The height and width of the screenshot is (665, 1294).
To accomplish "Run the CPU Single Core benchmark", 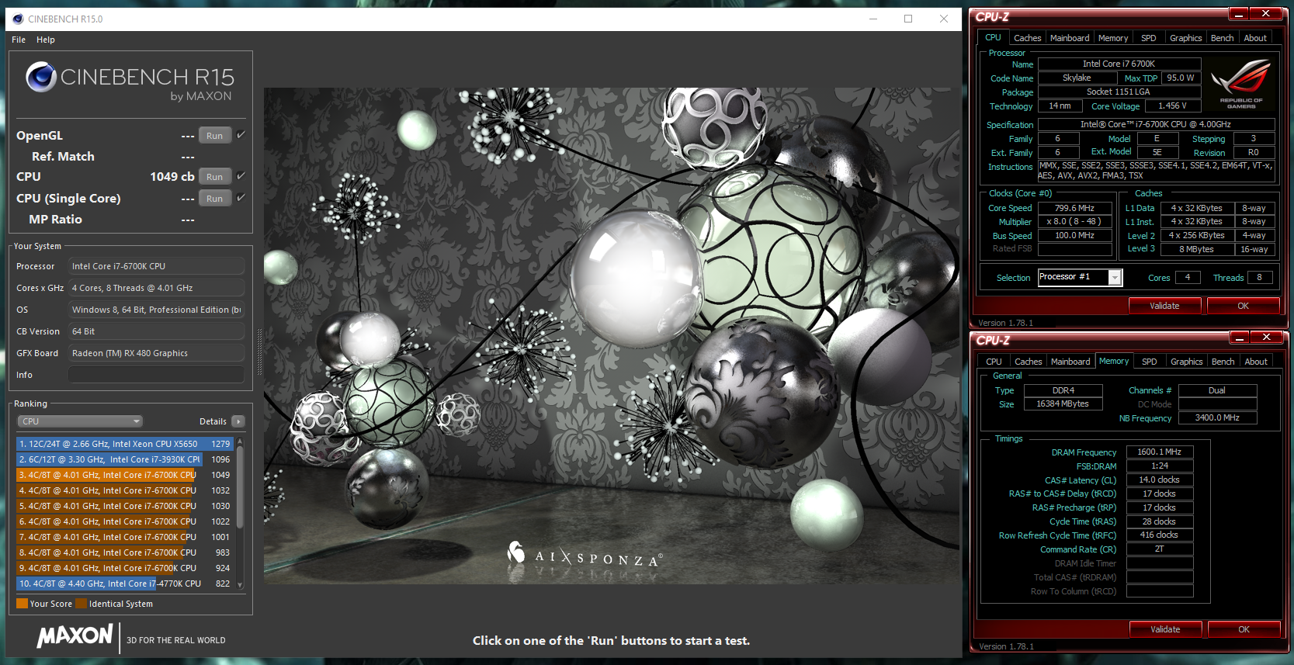I will click(215, 198).
